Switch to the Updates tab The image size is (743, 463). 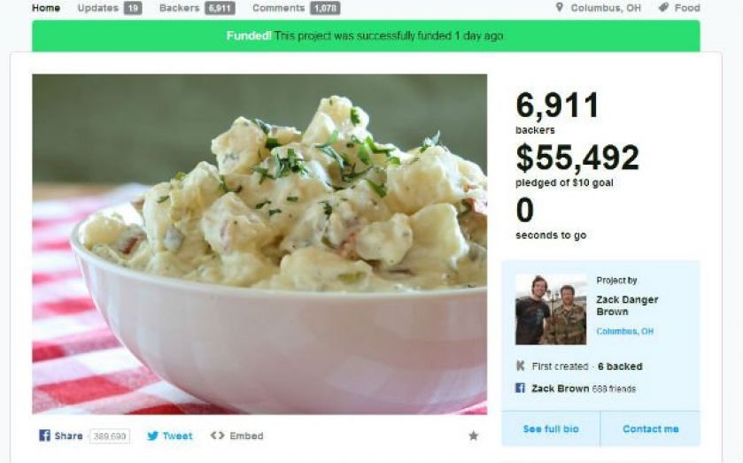[x=110, y=8]
